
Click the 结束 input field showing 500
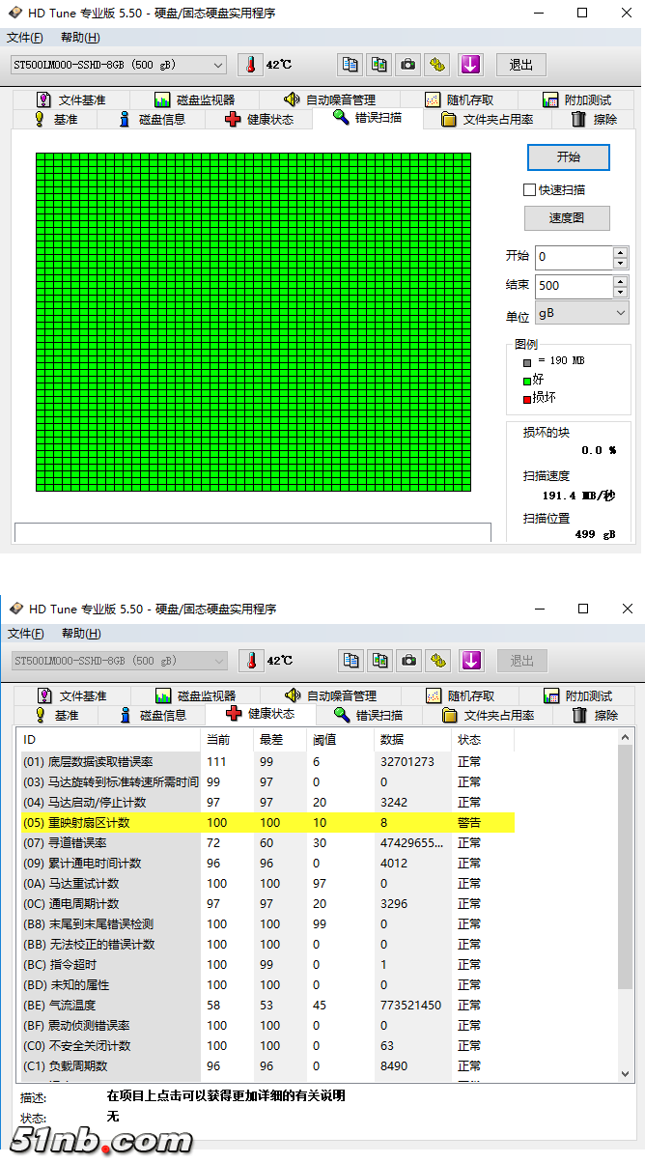click(574, 286)
